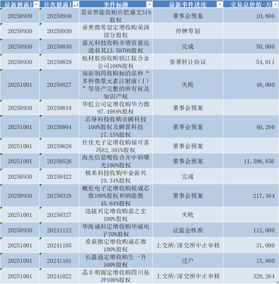Select first disclosure date 20250328
279x284 pixels.
pos(59,195)
